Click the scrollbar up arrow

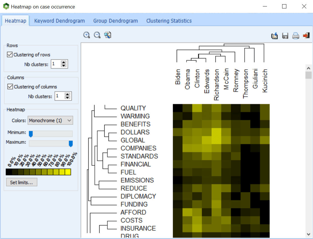tap(309, 68)
